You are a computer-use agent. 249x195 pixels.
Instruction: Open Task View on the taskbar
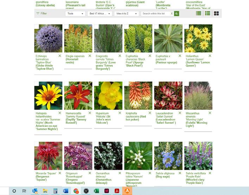tap(24, 191)
